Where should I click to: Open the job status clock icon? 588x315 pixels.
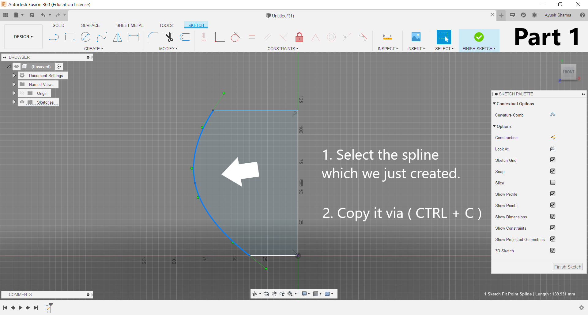pos(534,15)
